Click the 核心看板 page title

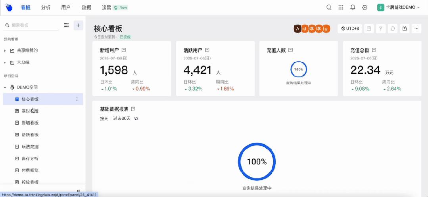click(x=108, y=29)
